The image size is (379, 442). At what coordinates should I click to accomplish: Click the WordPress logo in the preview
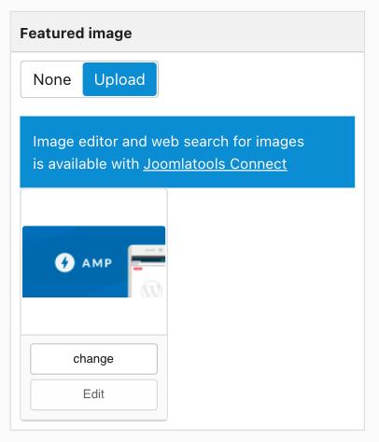pos(152,290)
